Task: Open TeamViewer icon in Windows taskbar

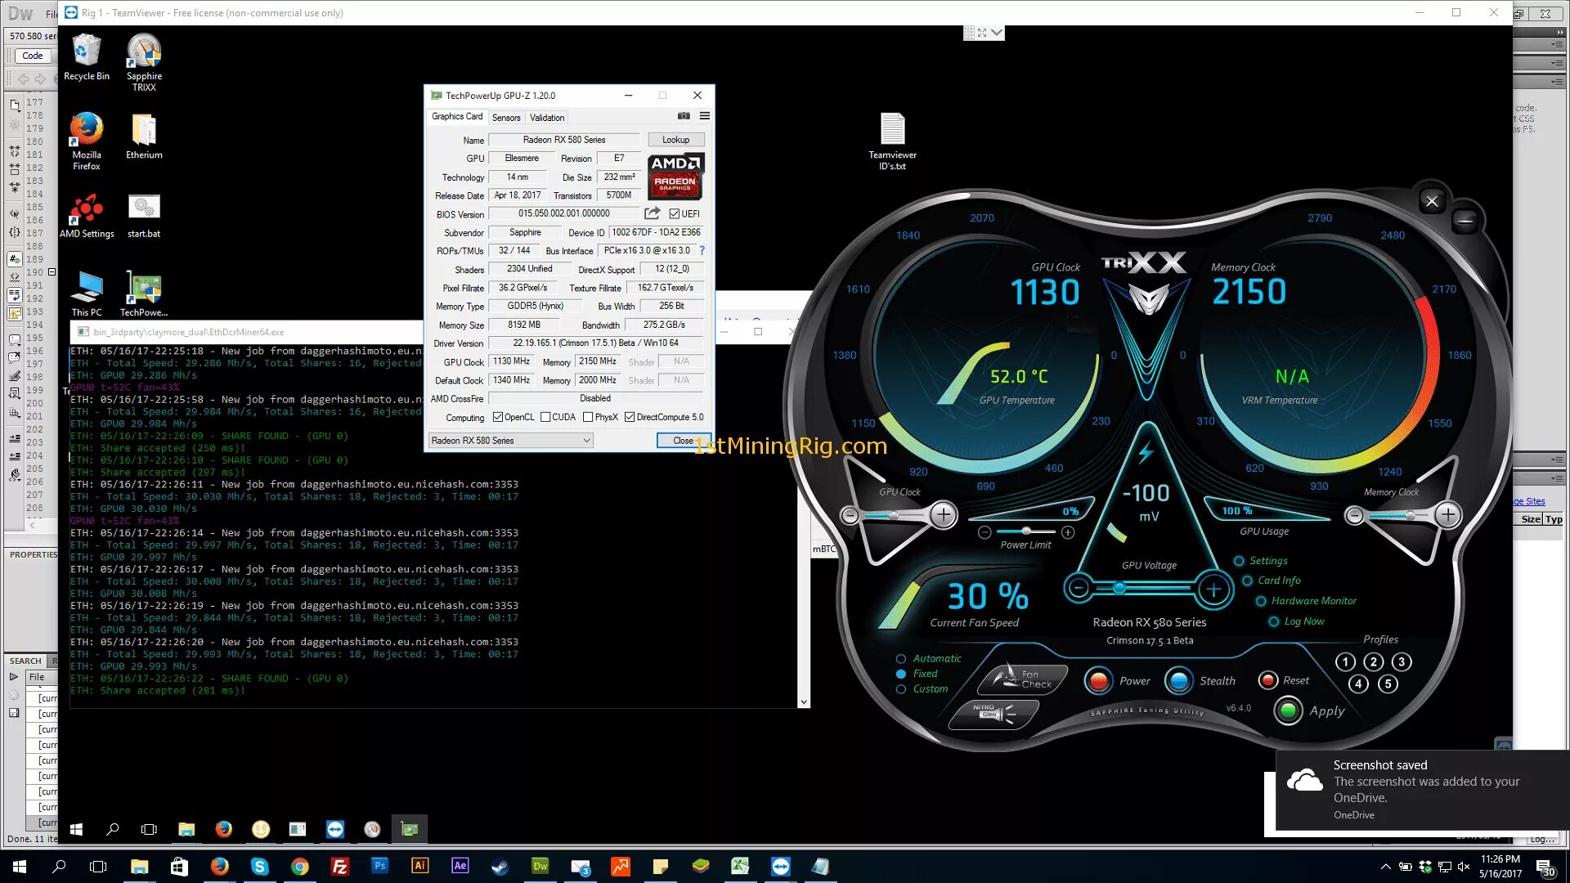Action: [x=780, y=867]
